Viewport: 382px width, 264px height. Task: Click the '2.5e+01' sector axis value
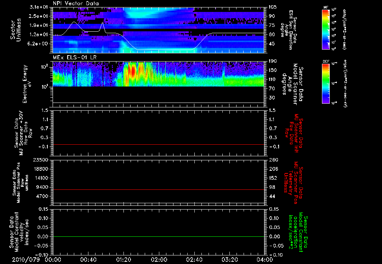(39, 16)
